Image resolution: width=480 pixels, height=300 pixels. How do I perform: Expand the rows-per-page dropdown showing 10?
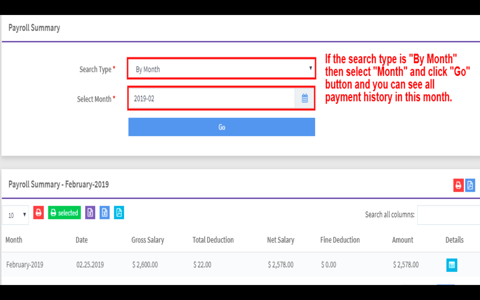point(16,215)
